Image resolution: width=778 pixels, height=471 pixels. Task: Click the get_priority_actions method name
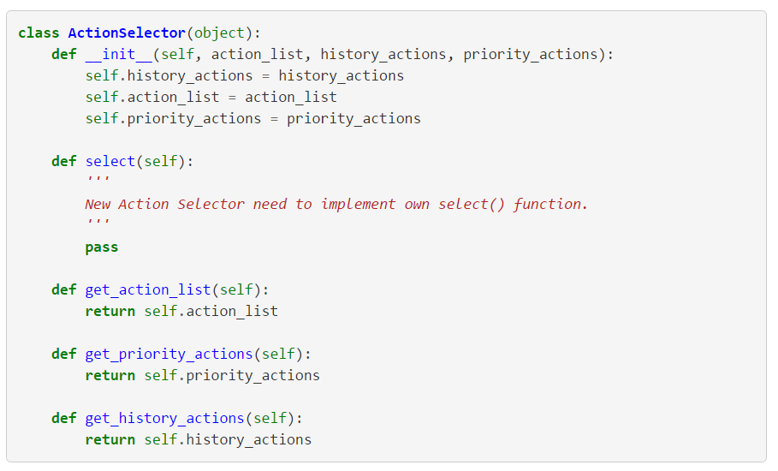(169, 354)
